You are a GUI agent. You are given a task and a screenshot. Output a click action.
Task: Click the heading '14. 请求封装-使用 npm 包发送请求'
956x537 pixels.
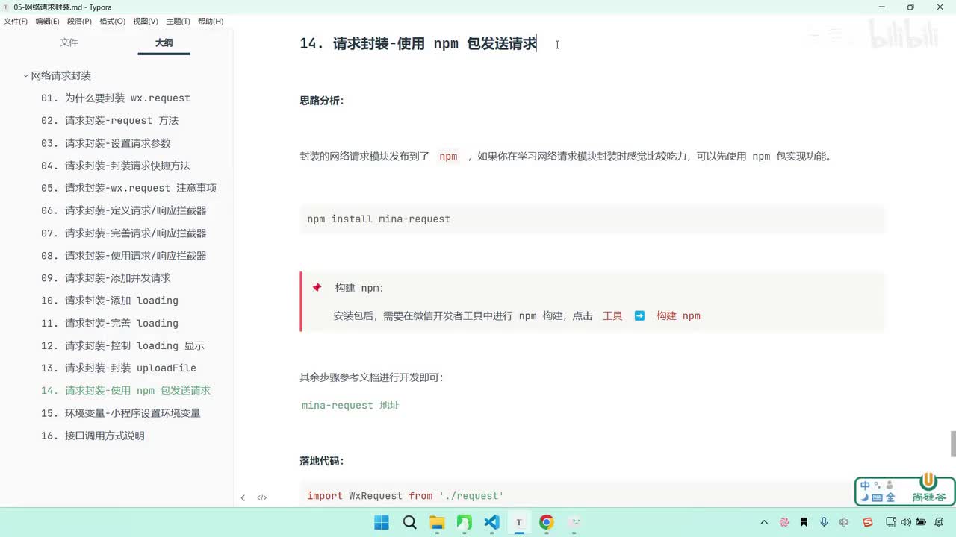point(418,43)
